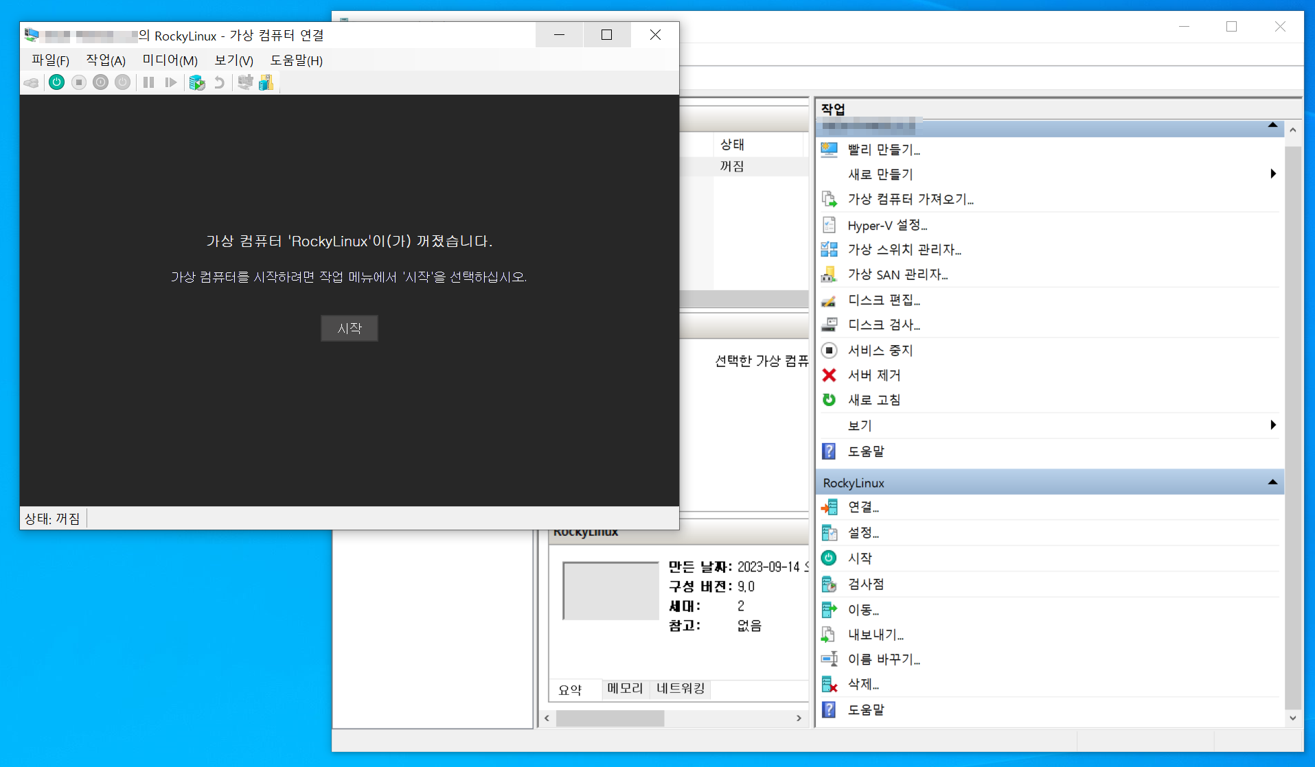Click 삭제 action for RockyLinux
This screenshot has height=767, width=1315.
tap(863, 684)
